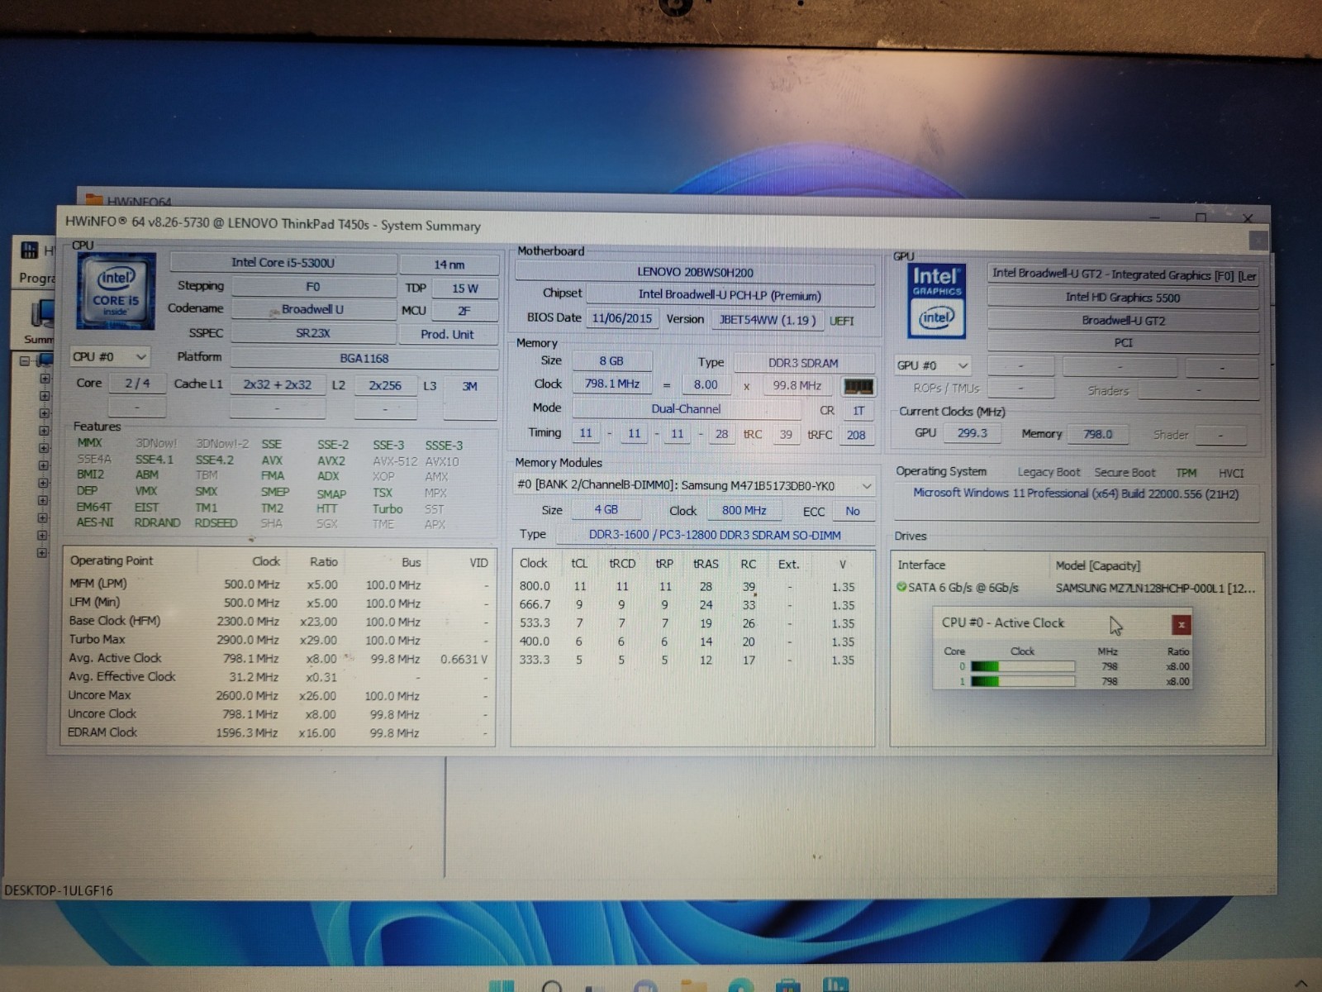Click the 11/06/2015 BIOS date field
The image size is (1322, 992).
[622, 318]
